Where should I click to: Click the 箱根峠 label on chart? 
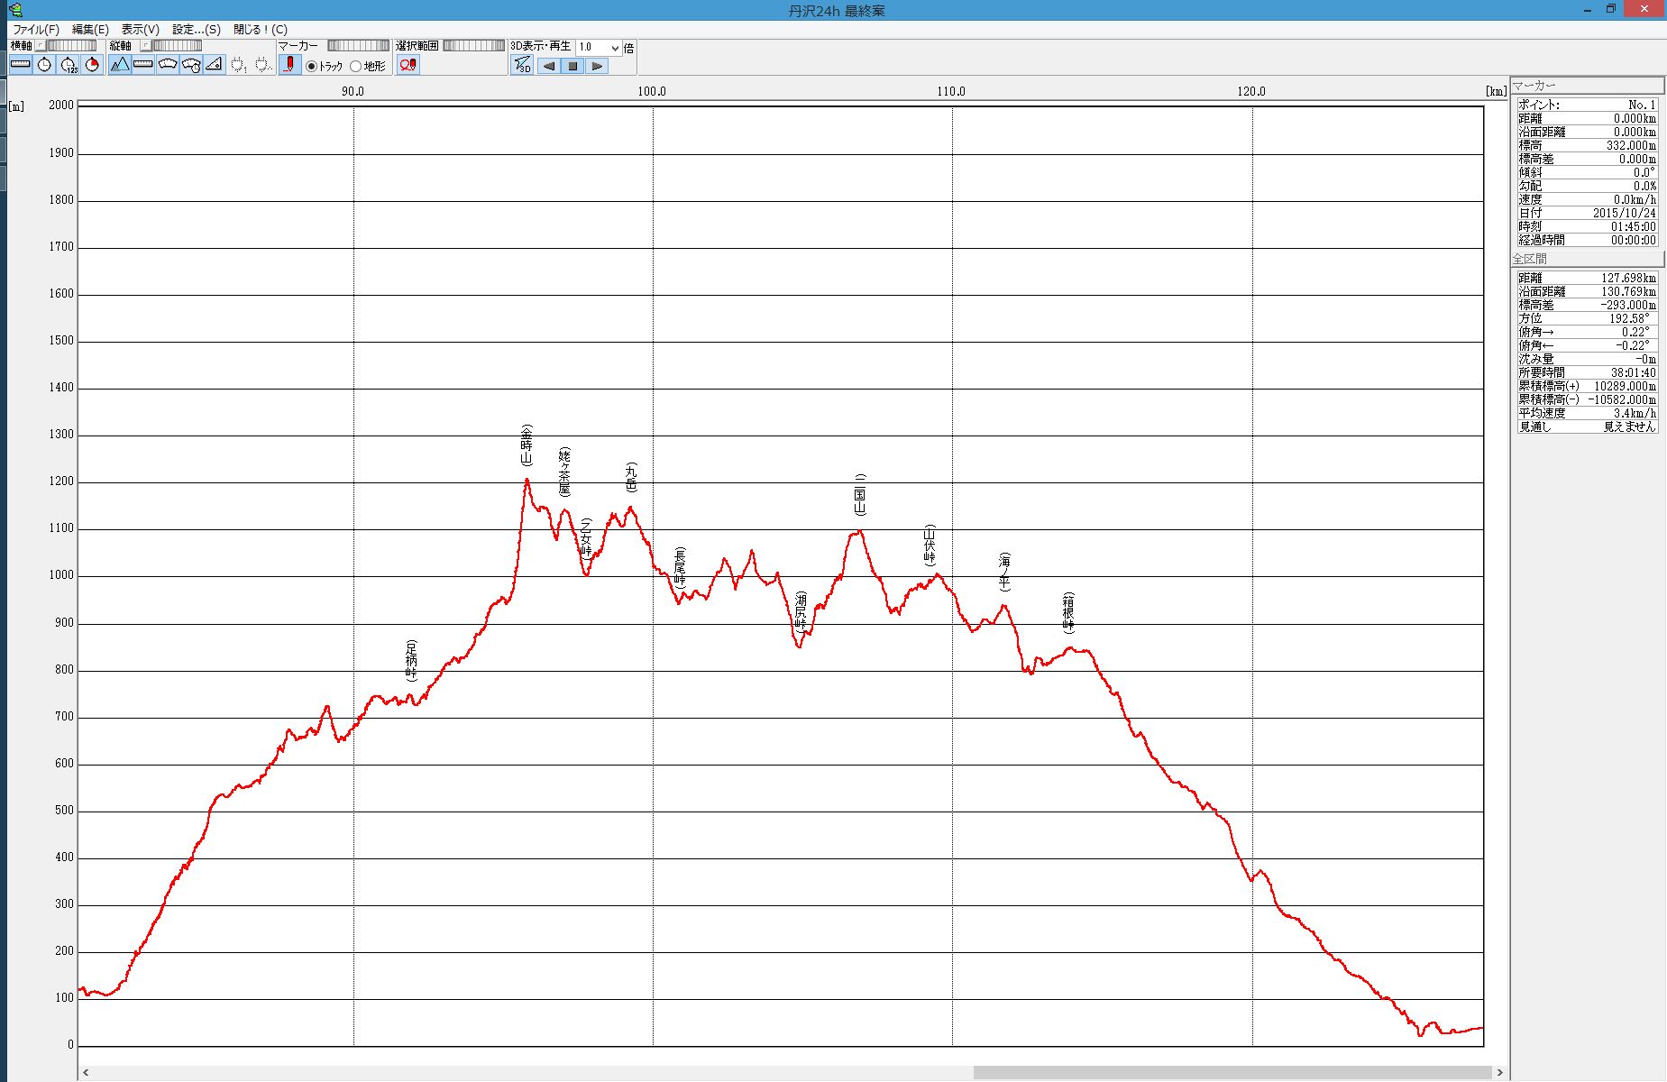click(x=1068, y=613)
